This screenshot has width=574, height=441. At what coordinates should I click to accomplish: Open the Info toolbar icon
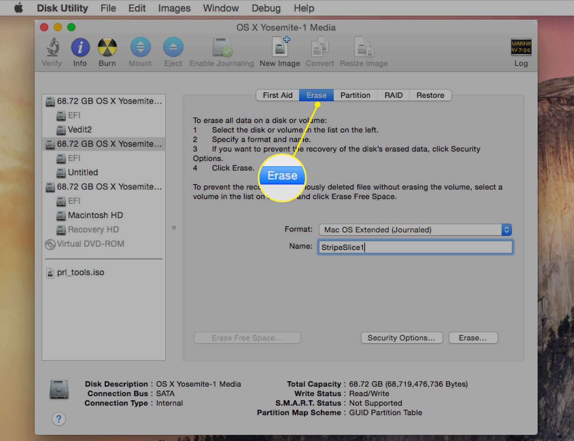tap(80, 47)
